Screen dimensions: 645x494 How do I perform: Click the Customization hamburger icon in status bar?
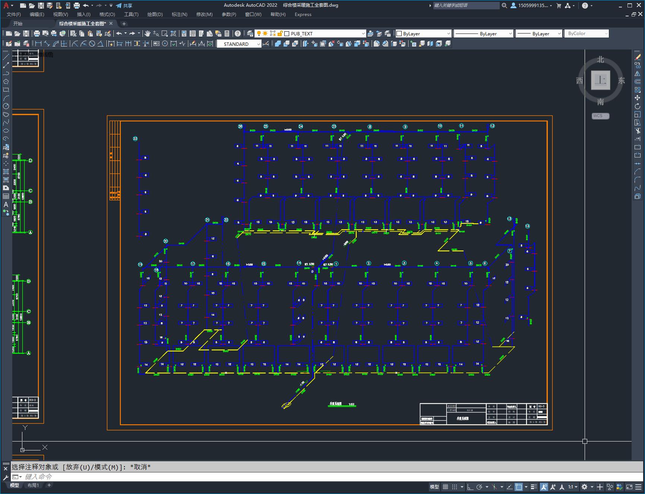pos(639,487)
